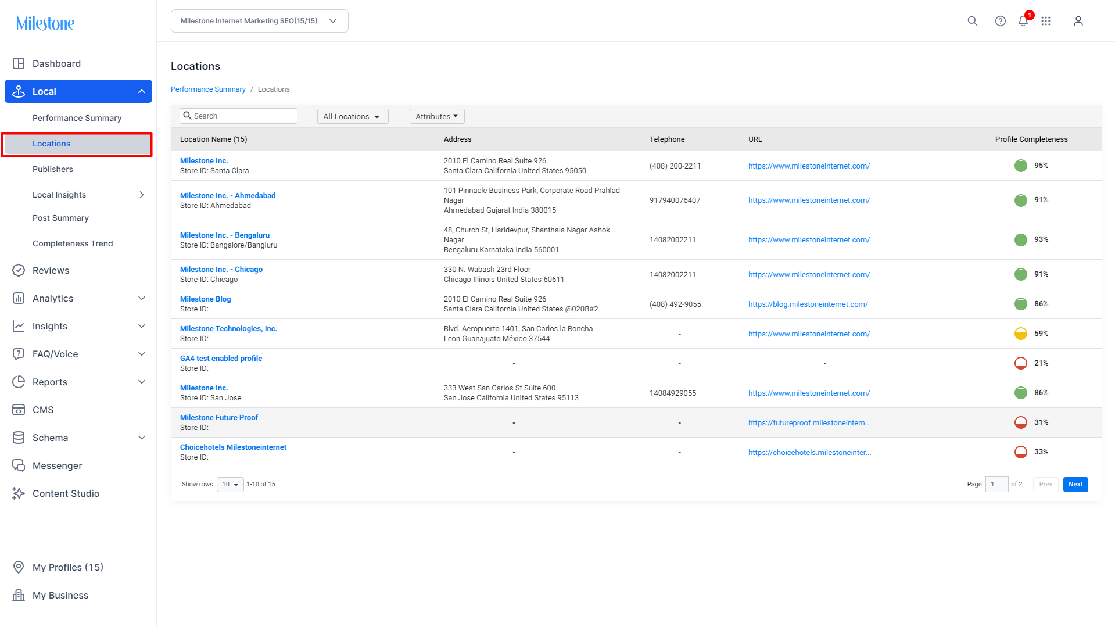This screenshot has height=627, width=1115.
Task: Click the Milestone logo
Action: pos(45,23)
